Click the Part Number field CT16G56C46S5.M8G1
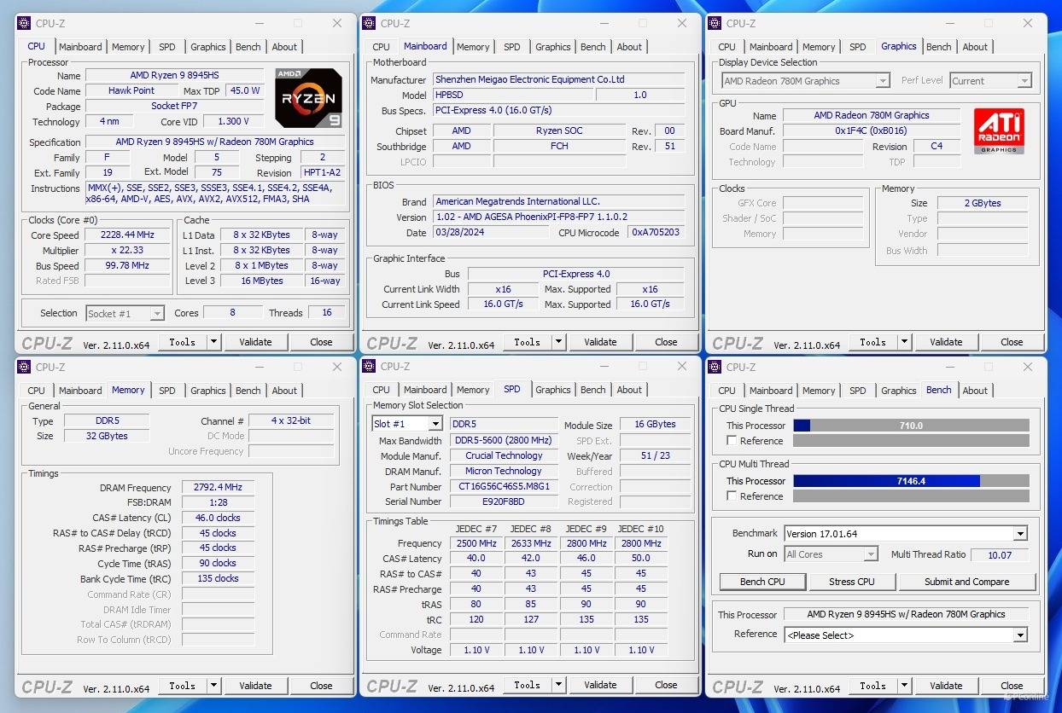This screenshot has height=713, width=1062. point(504,487)
